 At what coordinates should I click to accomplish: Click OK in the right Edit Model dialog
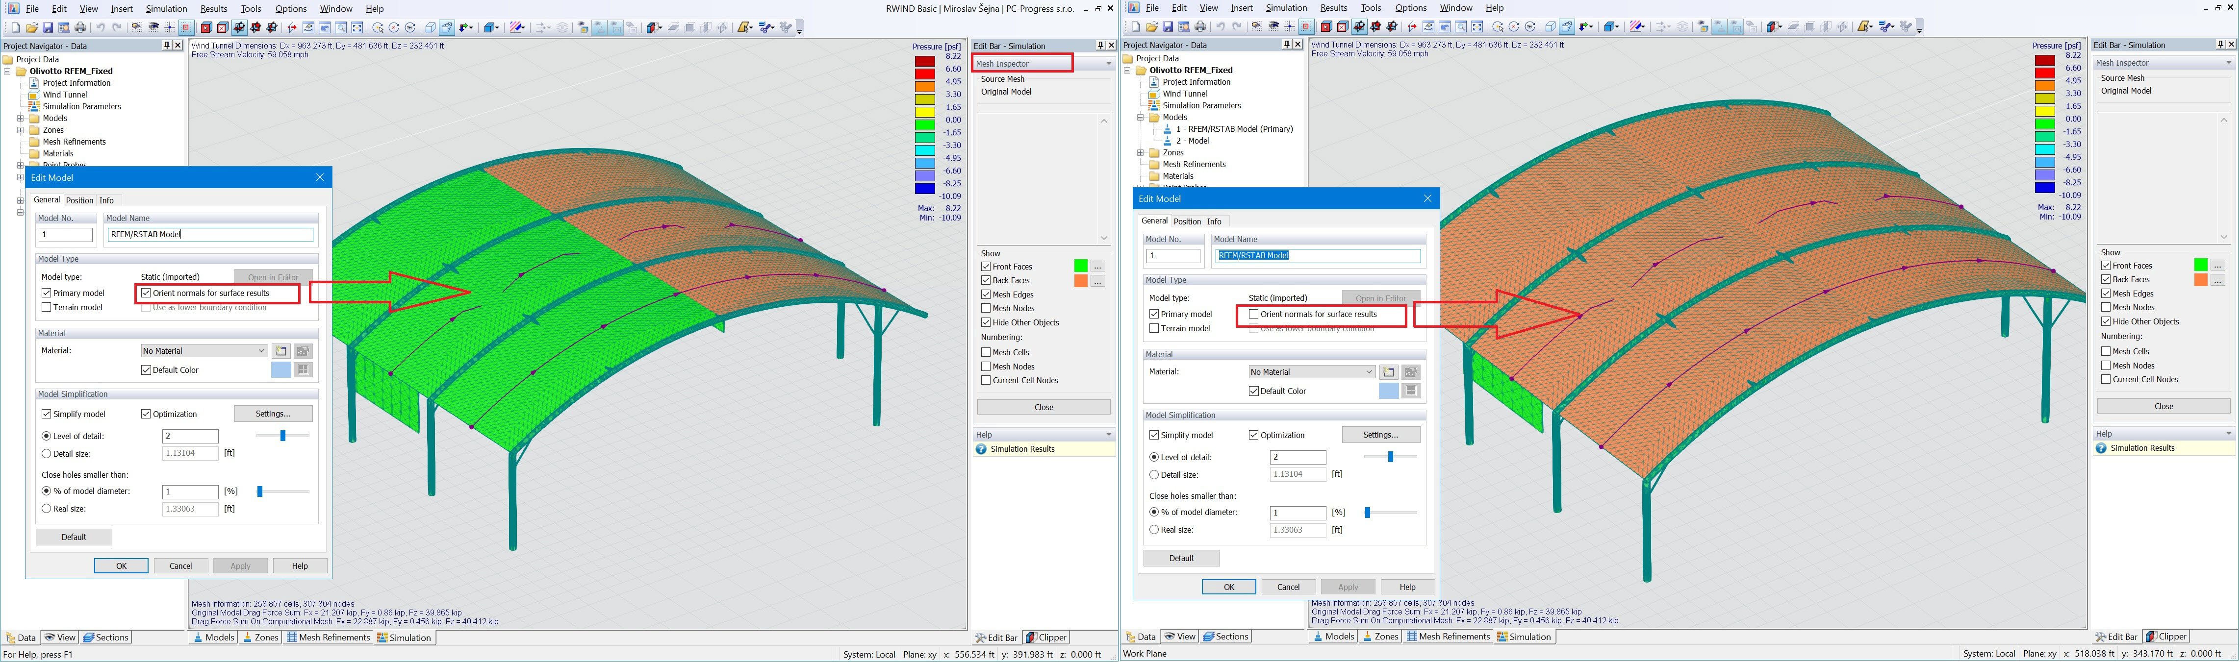(1228, 588)
